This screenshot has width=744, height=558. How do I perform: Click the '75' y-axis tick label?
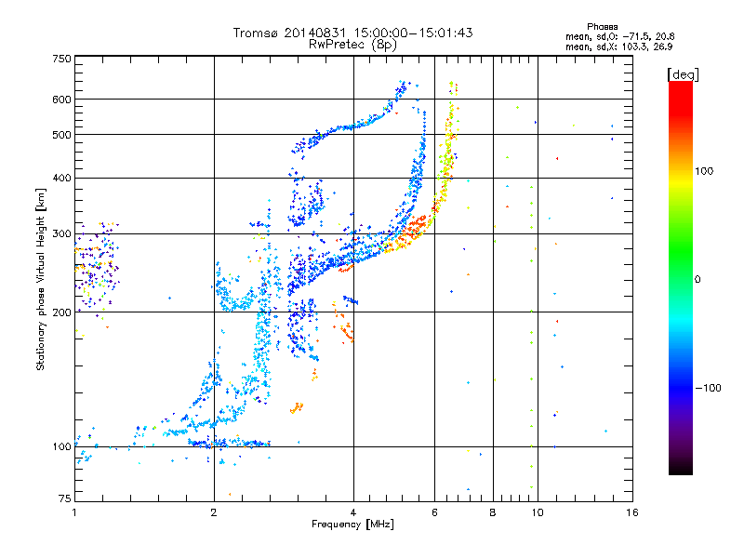click(x=64, y=498)
